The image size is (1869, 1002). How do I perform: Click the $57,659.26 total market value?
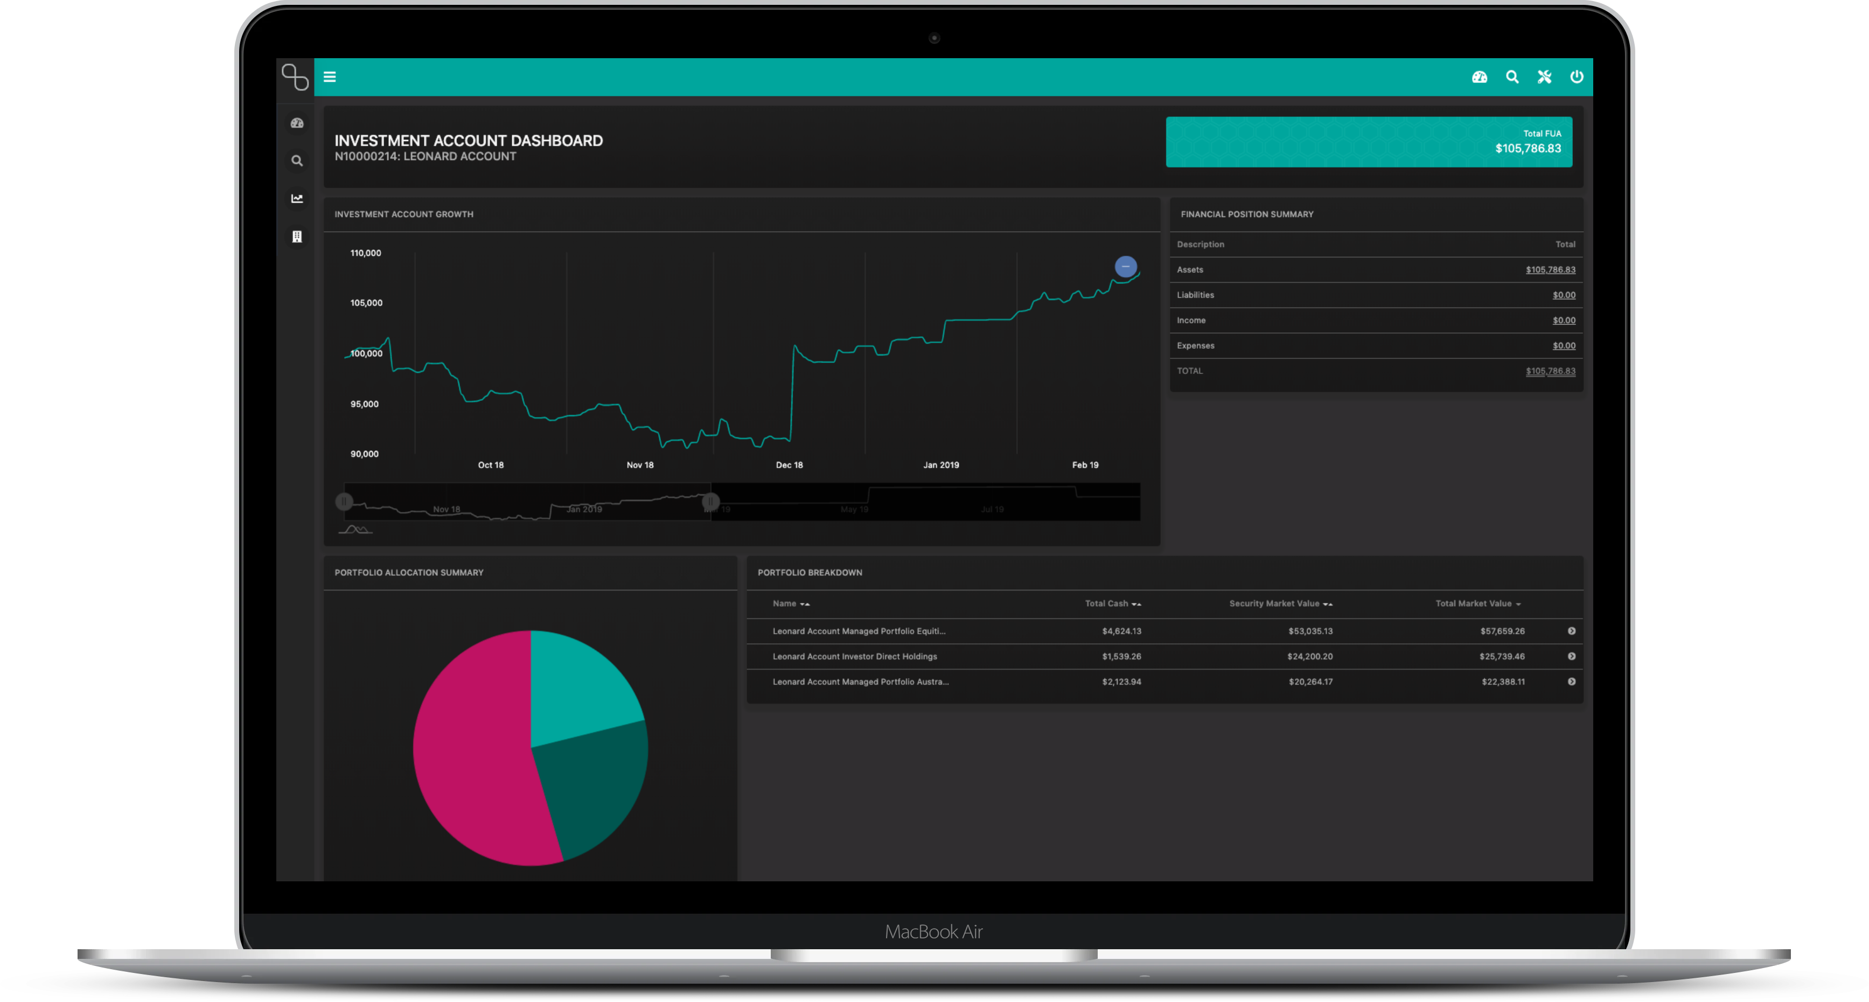1502,631
